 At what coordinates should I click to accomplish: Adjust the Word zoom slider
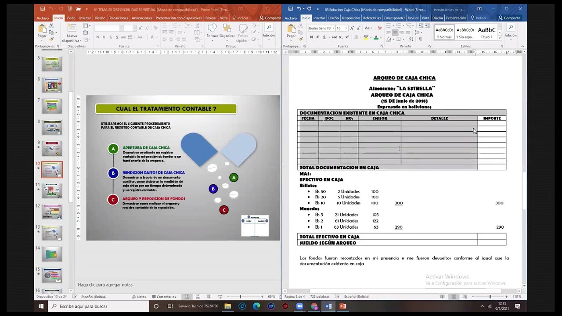point(491,297)
